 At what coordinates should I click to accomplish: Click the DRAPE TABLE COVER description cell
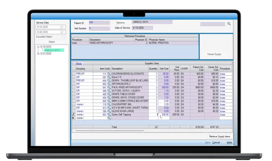tap(129, 94)
